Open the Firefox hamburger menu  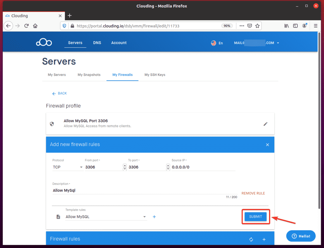click(315, 26)
